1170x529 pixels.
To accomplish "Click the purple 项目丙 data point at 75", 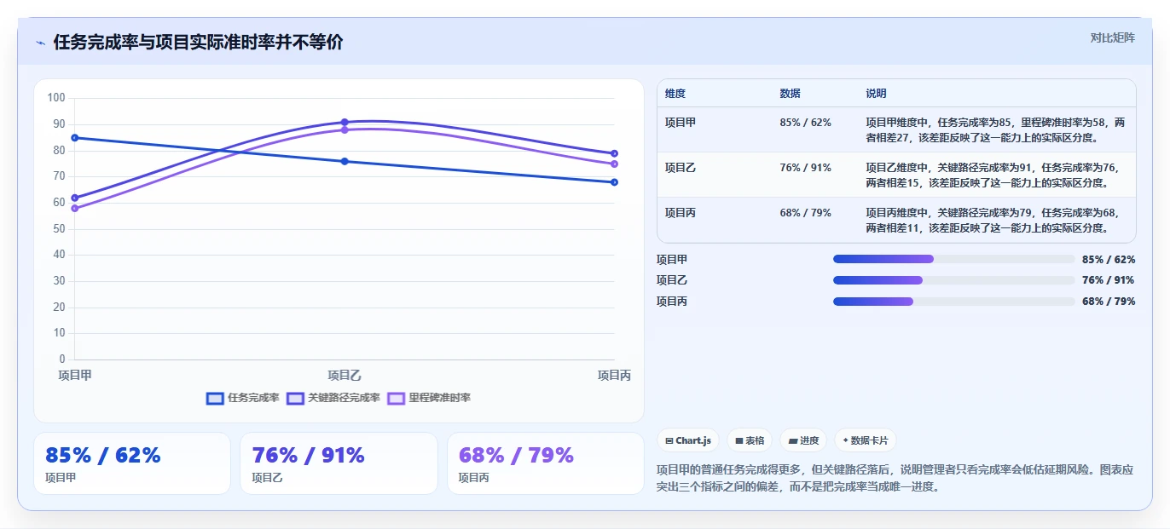I will click(x=614, y=164).
